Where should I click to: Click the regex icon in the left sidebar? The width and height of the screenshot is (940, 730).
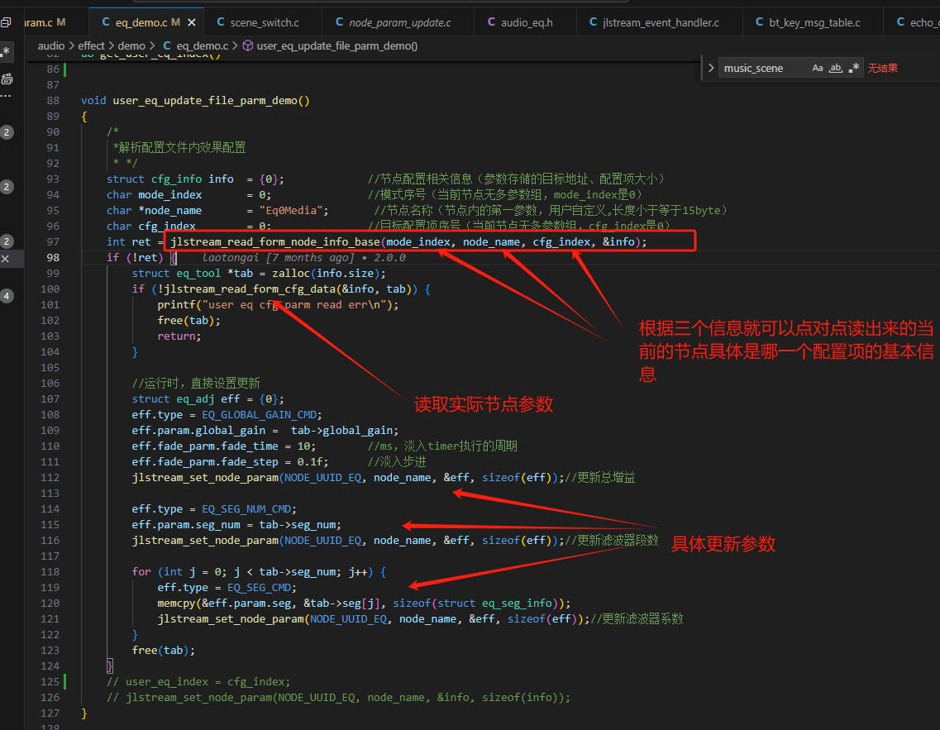6,51
